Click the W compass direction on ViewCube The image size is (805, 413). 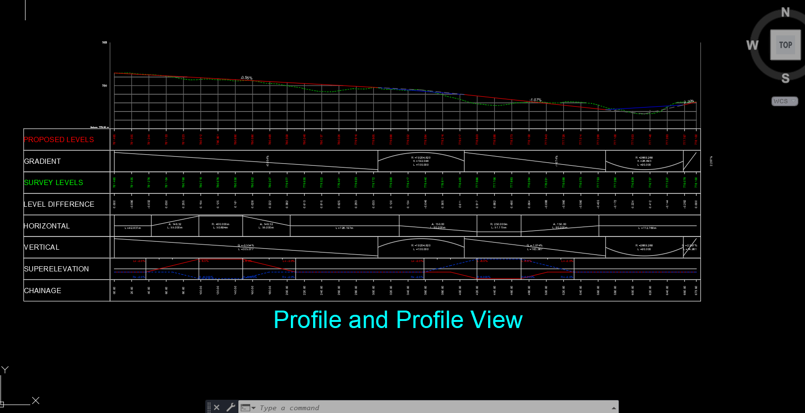pyautogui.click(x=752, y=45)
